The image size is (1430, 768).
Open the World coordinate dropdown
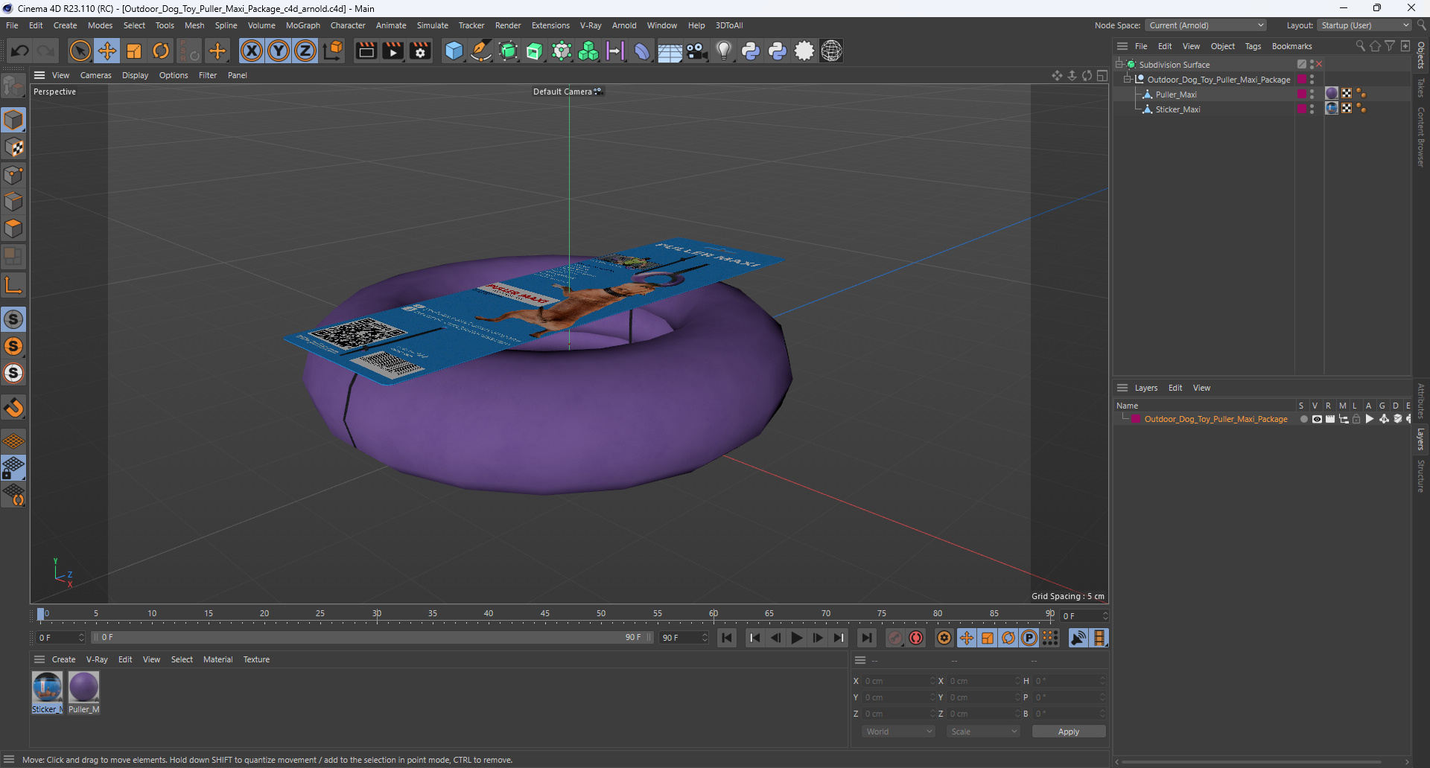(x=898, y=732)
